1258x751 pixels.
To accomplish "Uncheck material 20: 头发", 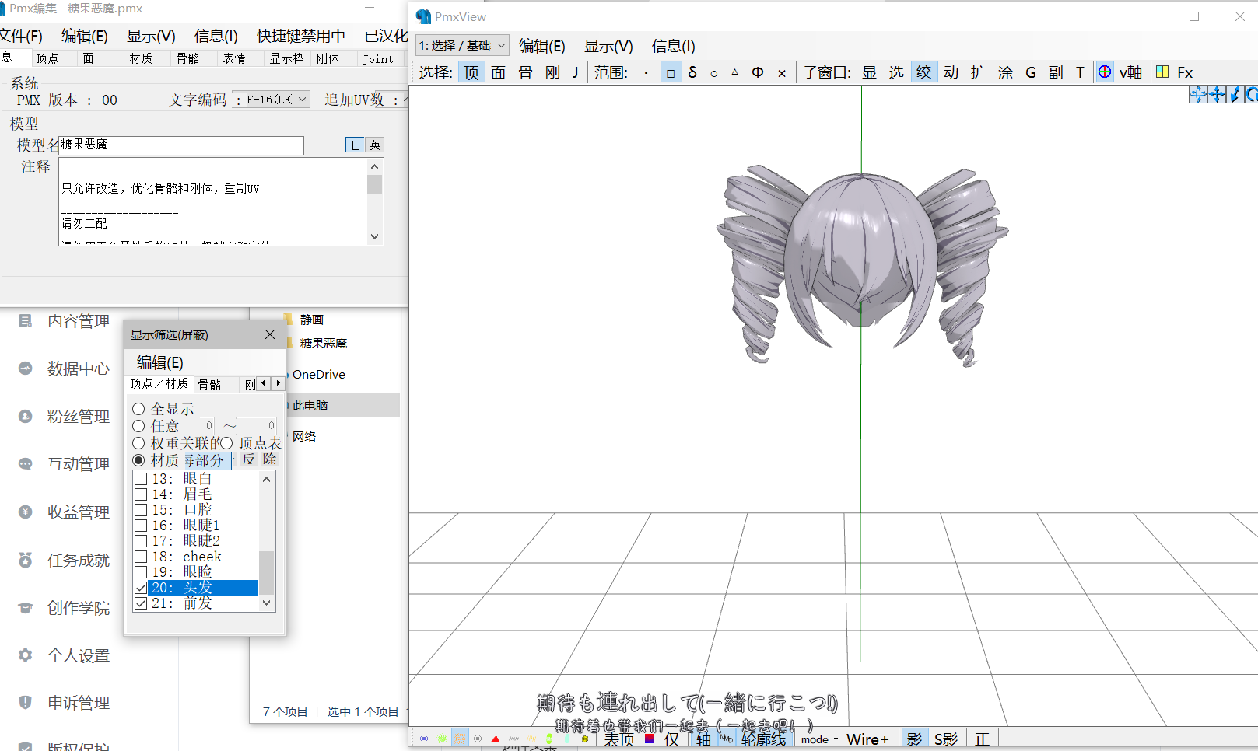I will (141, 588).
